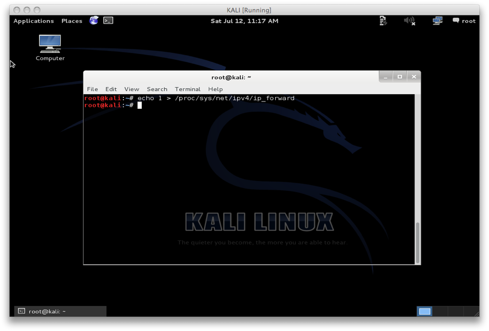
Task: Open the Applications menu in the top panel
Action: point(34,21)
